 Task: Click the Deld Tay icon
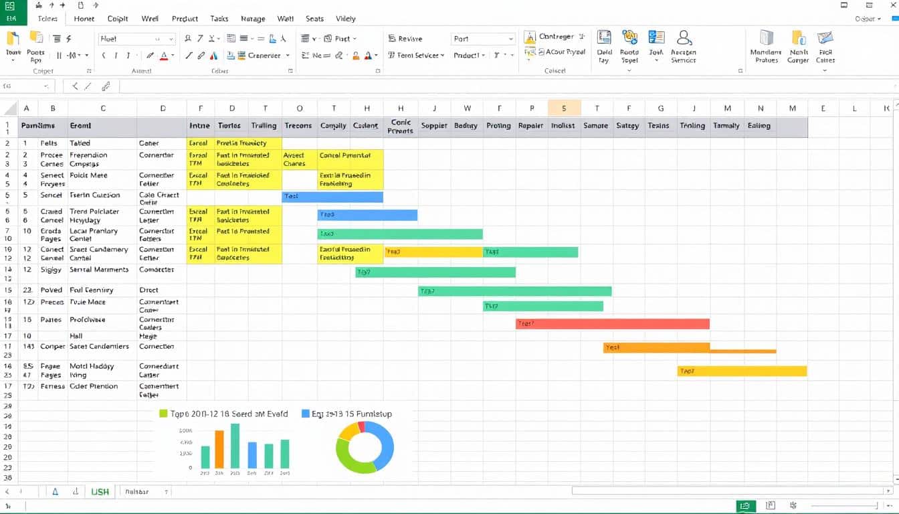tap(604, 38)
